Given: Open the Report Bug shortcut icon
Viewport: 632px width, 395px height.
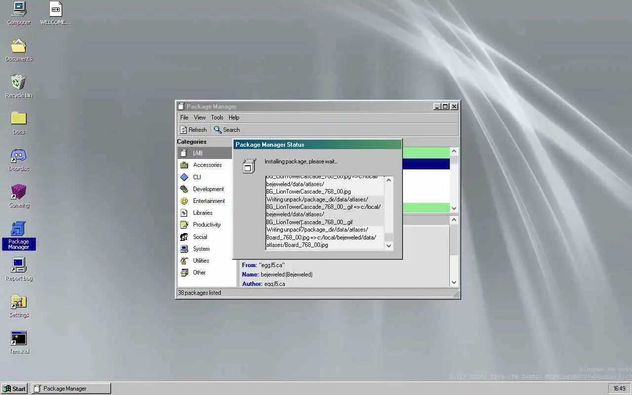Looking at the screenshot, I should (x=18, y=265).
